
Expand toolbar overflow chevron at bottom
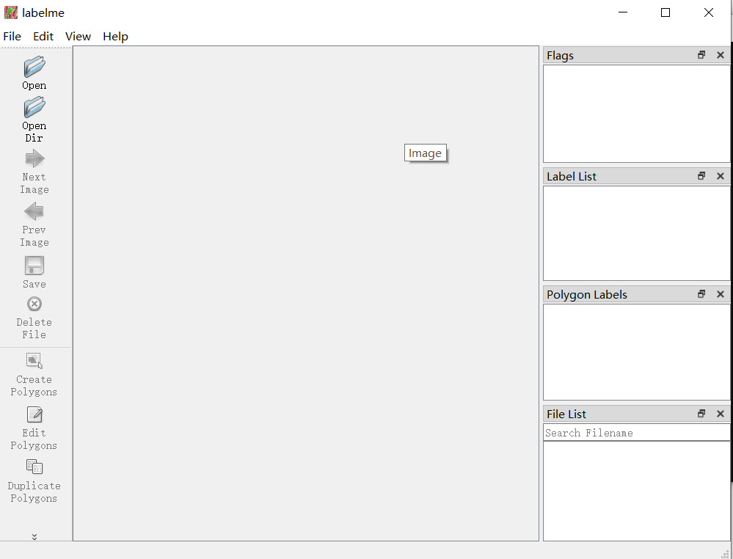click(34, 536)
